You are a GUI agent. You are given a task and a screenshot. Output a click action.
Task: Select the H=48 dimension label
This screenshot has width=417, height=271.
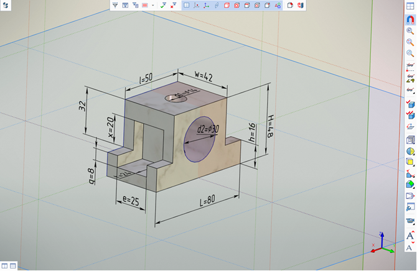(270, 126)
